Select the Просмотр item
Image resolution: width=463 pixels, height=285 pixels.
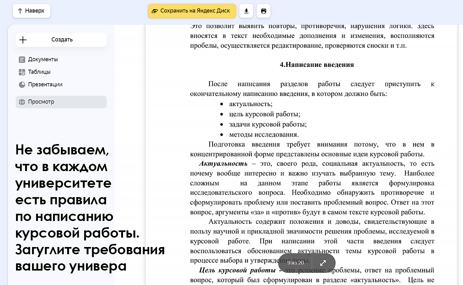[61, 102]
